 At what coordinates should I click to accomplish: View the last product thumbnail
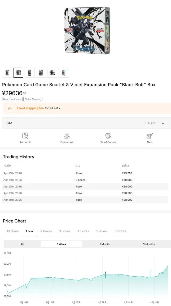[63, 73]
